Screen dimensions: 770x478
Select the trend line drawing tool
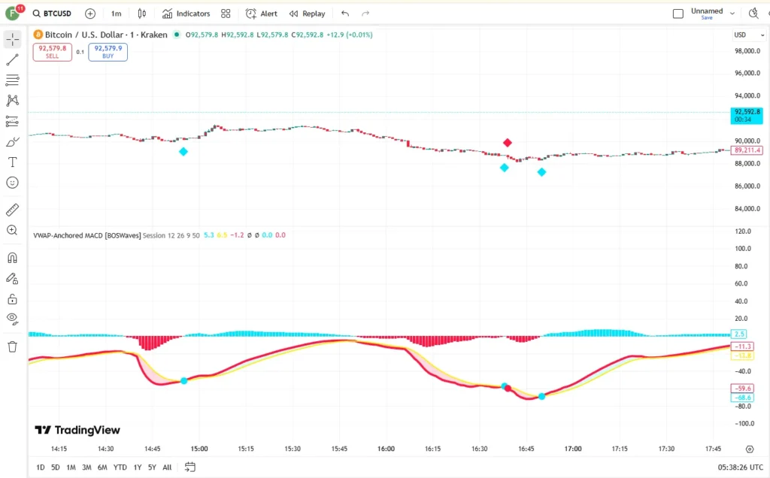coord(12,60)
